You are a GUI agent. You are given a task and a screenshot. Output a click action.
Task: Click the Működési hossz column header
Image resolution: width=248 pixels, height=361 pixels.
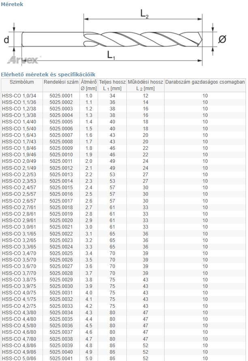click(145, 85)
